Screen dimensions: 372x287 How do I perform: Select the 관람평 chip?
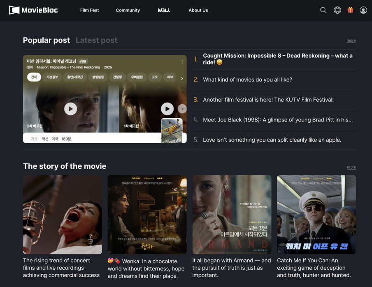pos(117,77)
